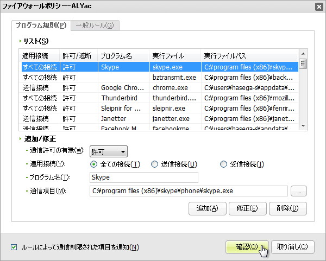The height and width of the screenshot is (261, 326).
Task: Select the partially visible Facebook M row
Action: (159, 128)
